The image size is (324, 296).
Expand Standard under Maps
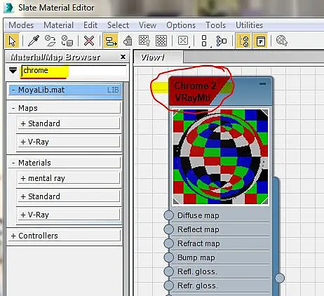click(x=23, y=123)
